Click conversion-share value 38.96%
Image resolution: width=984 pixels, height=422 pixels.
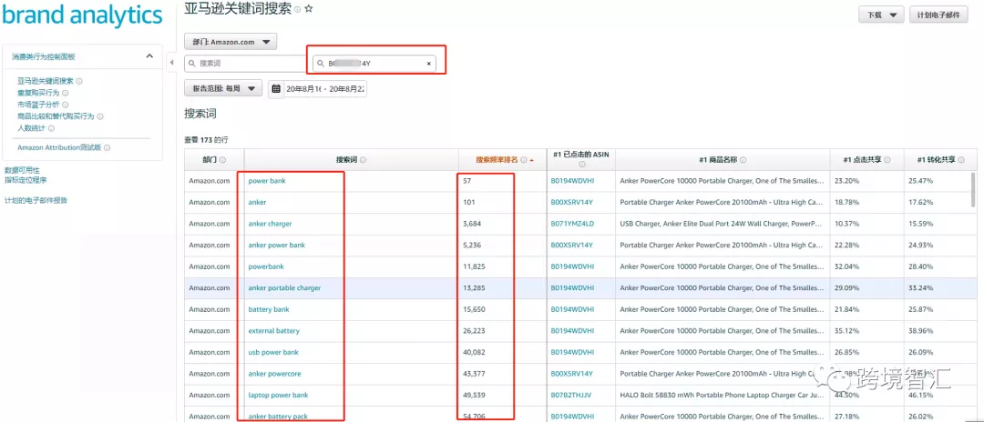click(920, 330)
